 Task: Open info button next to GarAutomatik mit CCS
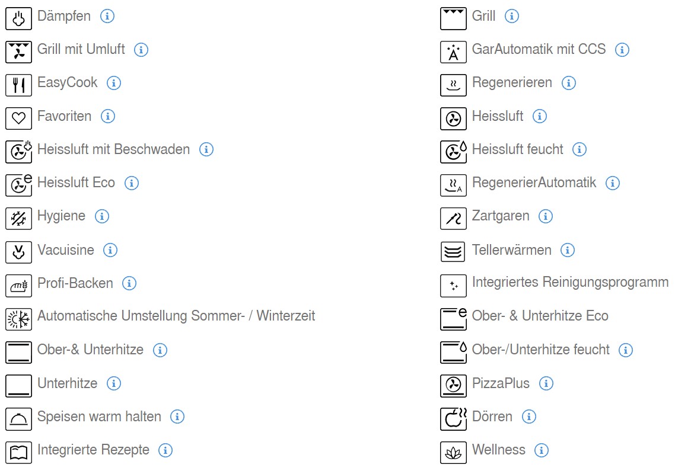coord(622,50)
